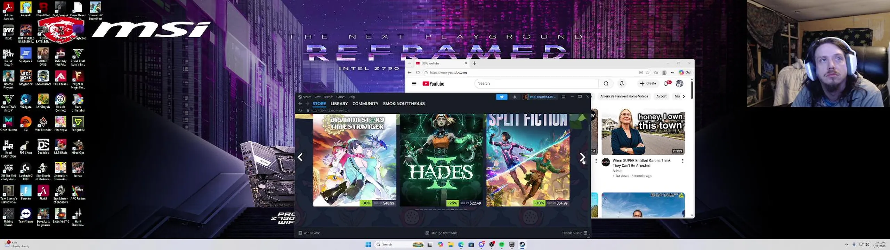Open Steam's Games menu
Viewport: 890px width, 250px height.
point(341,97)
